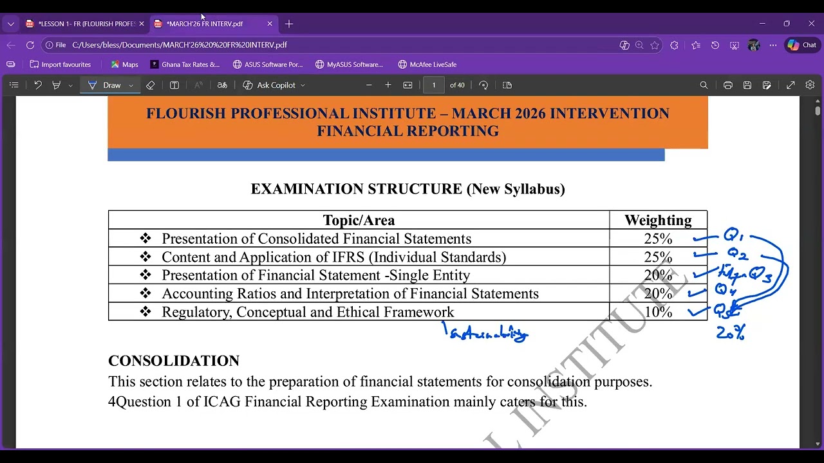Click the 'CONSOLIDATION' heading
824x463 pixels.
pos(174,361)
